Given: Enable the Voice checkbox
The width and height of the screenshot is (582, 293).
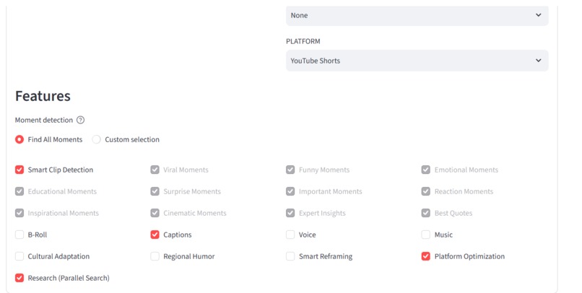Looking at the screenshot, I should 290,235.
